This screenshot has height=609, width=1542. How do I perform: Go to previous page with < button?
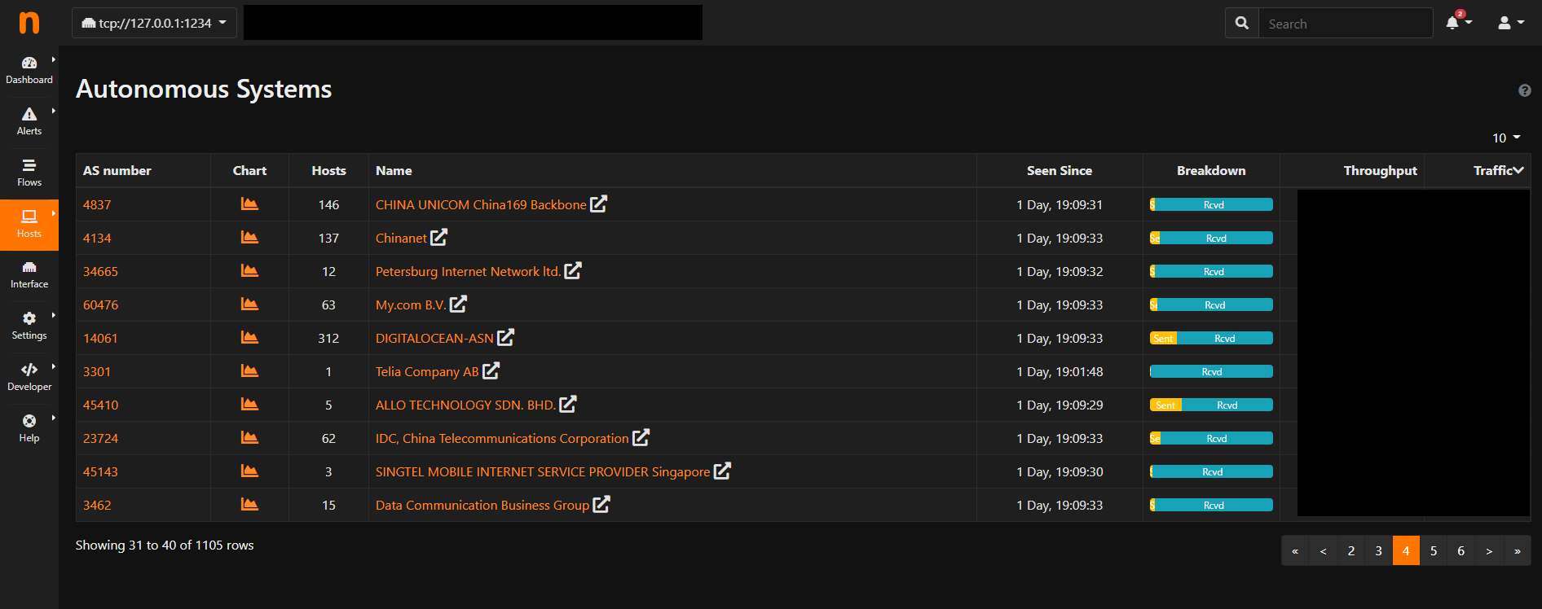[1323, 550]
